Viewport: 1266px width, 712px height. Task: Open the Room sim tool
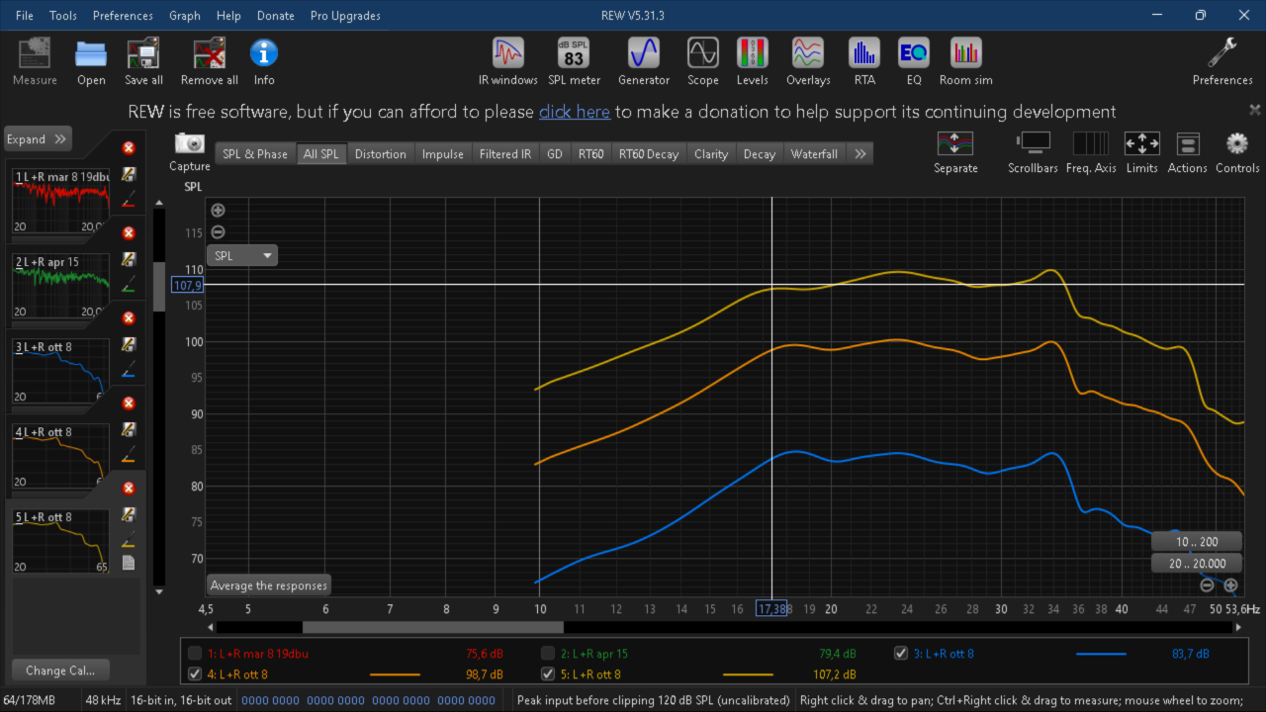point(966,61)
